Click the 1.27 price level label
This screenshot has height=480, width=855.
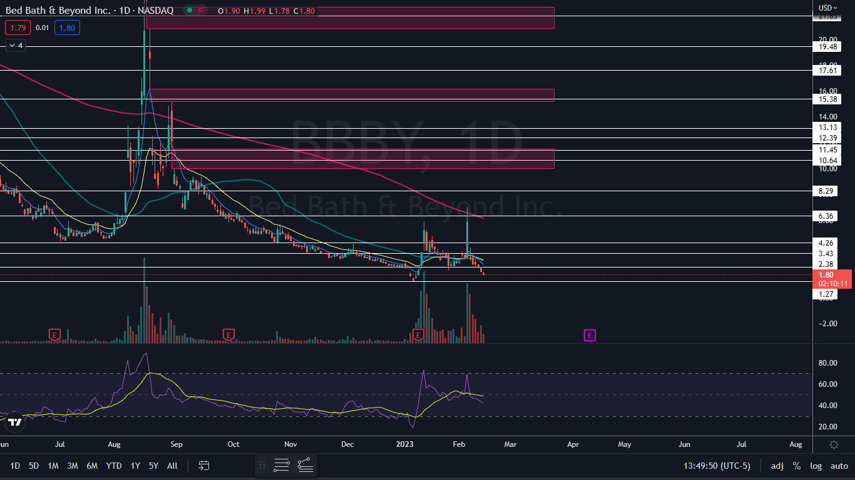coord(825,294)
